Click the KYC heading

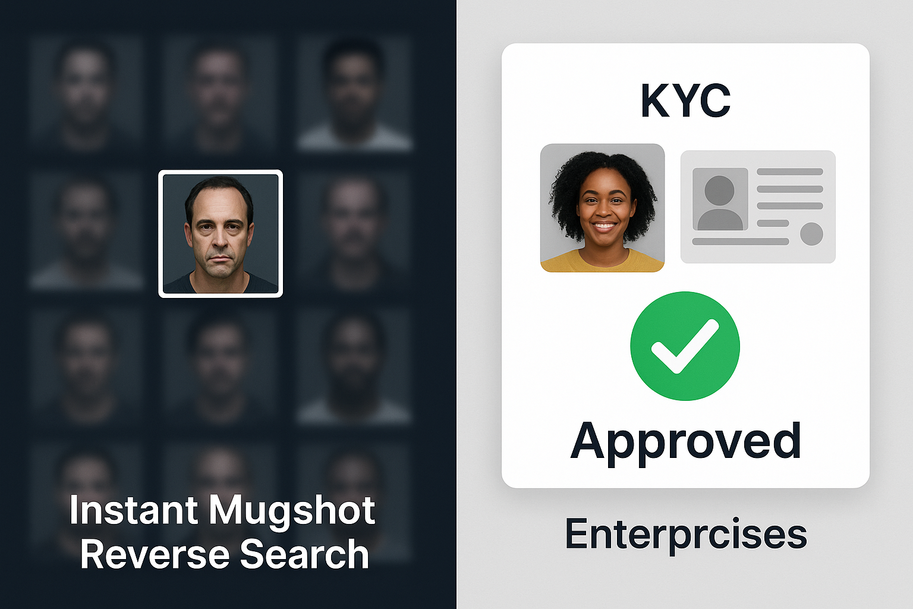click(x=685, y=101)
